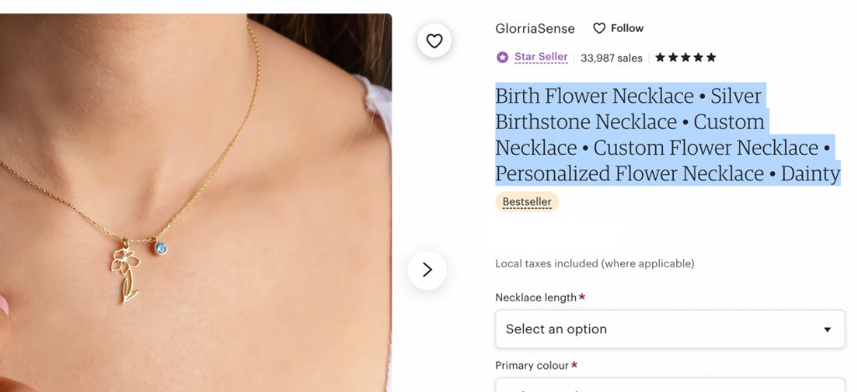Click the Bestseller badge
This screenshot has height=392, width=857.
(x=526, y=202)
